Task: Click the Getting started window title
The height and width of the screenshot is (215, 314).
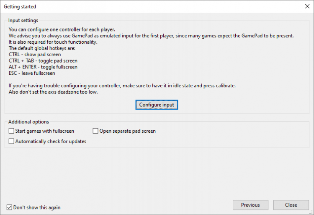Action: [20, 7]
